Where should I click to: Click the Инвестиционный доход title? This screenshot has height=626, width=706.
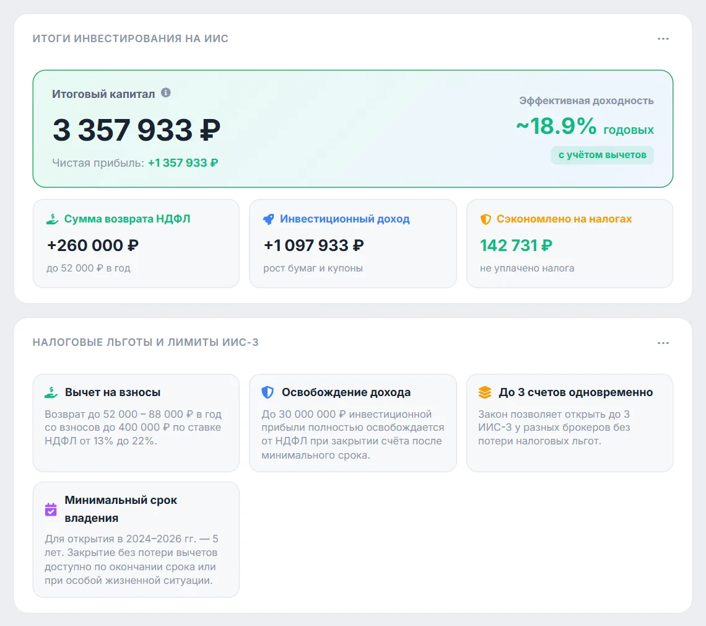click(344, 219)
